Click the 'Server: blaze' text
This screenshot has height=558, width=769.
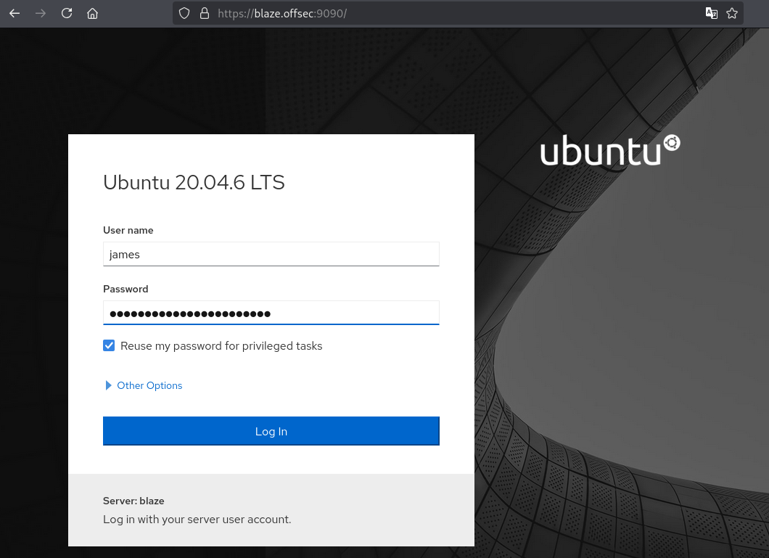pos(133,501)
